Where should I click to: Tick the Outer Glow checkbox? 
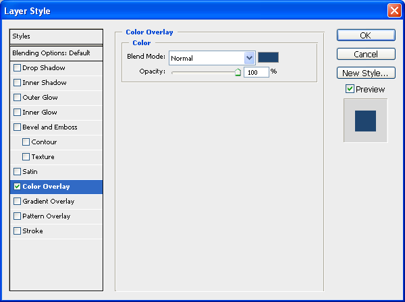click(17, 98)
